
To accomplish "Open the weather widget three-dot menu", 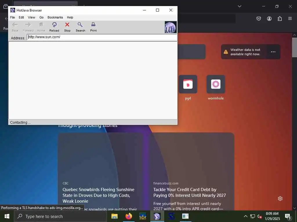I will coord(273,52).
